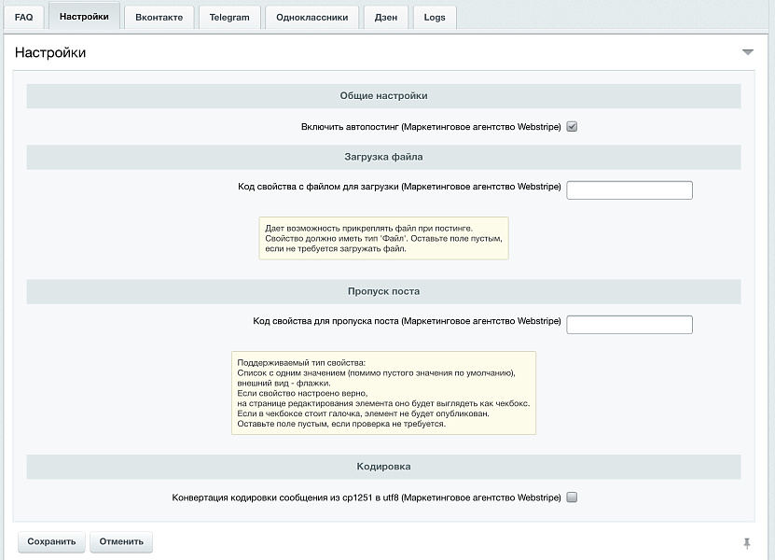Click the file upload property code field

(630, 189)
